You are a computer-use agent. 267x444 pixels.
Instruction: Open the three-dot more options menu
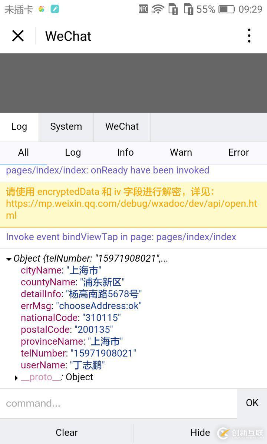249,36
